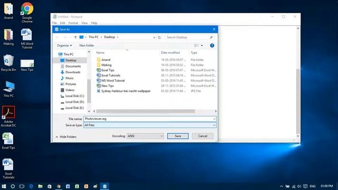The image size is (338, 190).
Task: Open the Anand folder on the desktop
Action: (8, 11)
